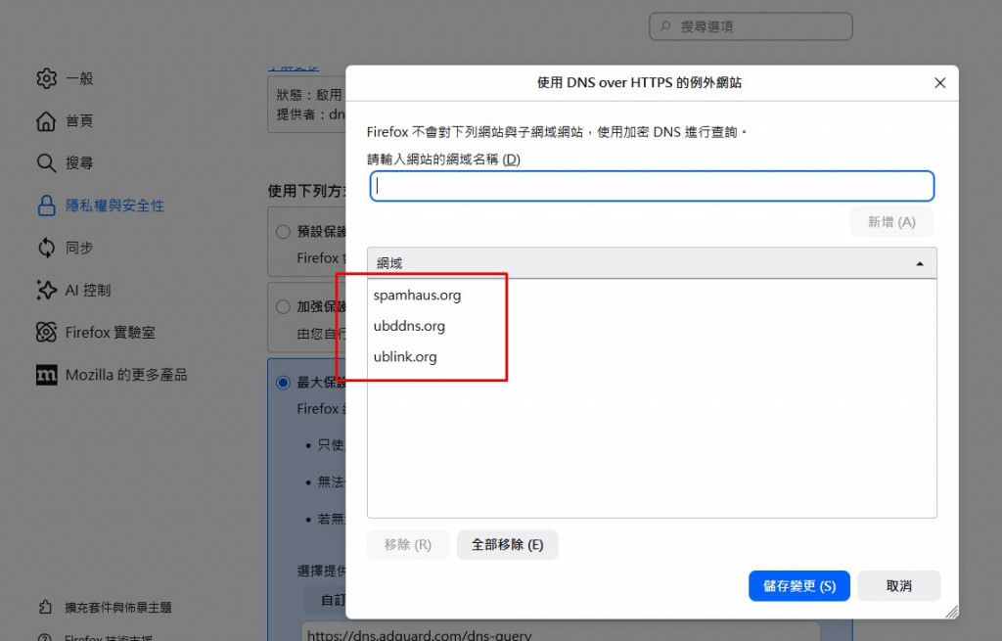Screen dimensions: 1002x641
Task: Click the AI 控制 sparkle icon
Action: coord(46,290)
